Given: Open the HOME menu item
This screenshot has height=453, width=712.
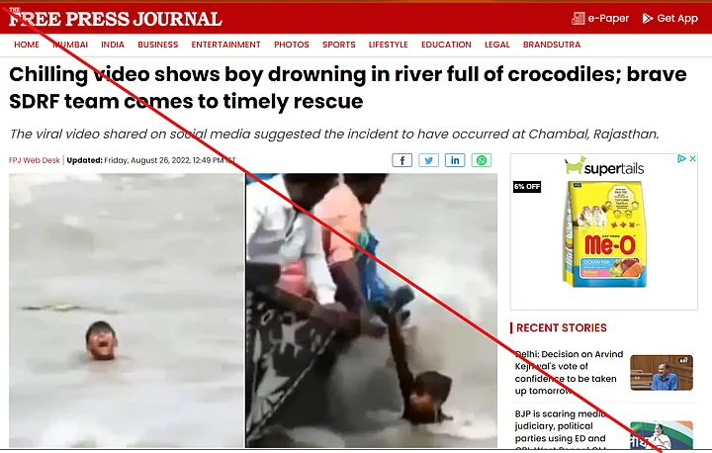Looking at the screenshot, I should [x=27, y=45].
